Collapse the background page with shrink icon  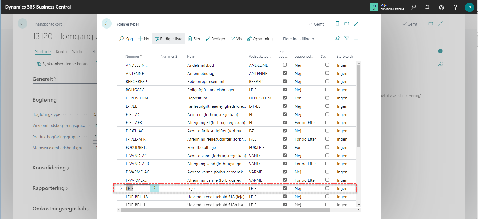[x=440, y=24]
